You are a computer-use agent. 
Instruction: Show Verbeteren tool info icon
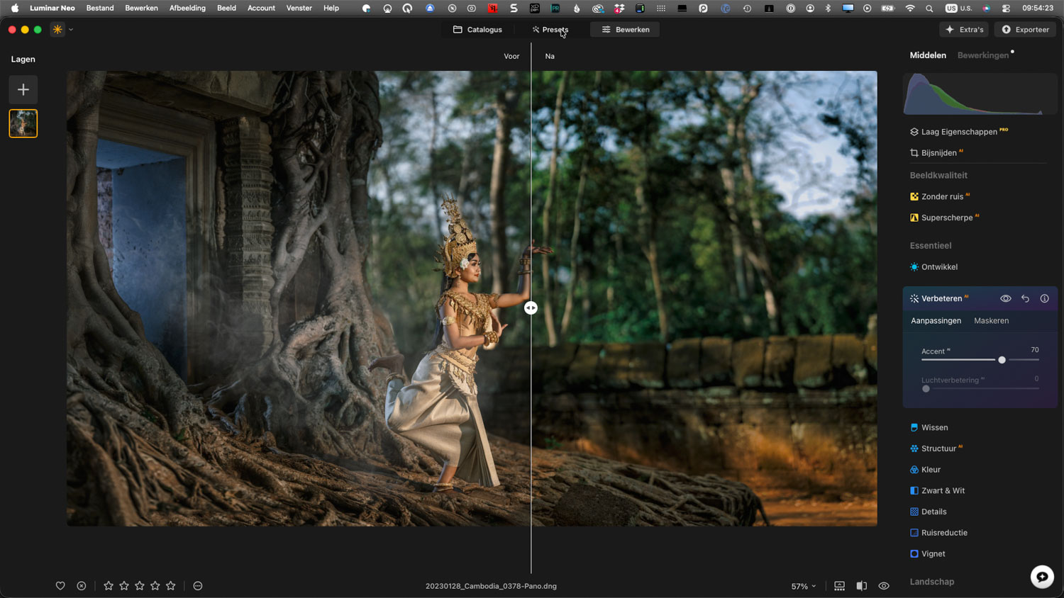[1045, 299]
